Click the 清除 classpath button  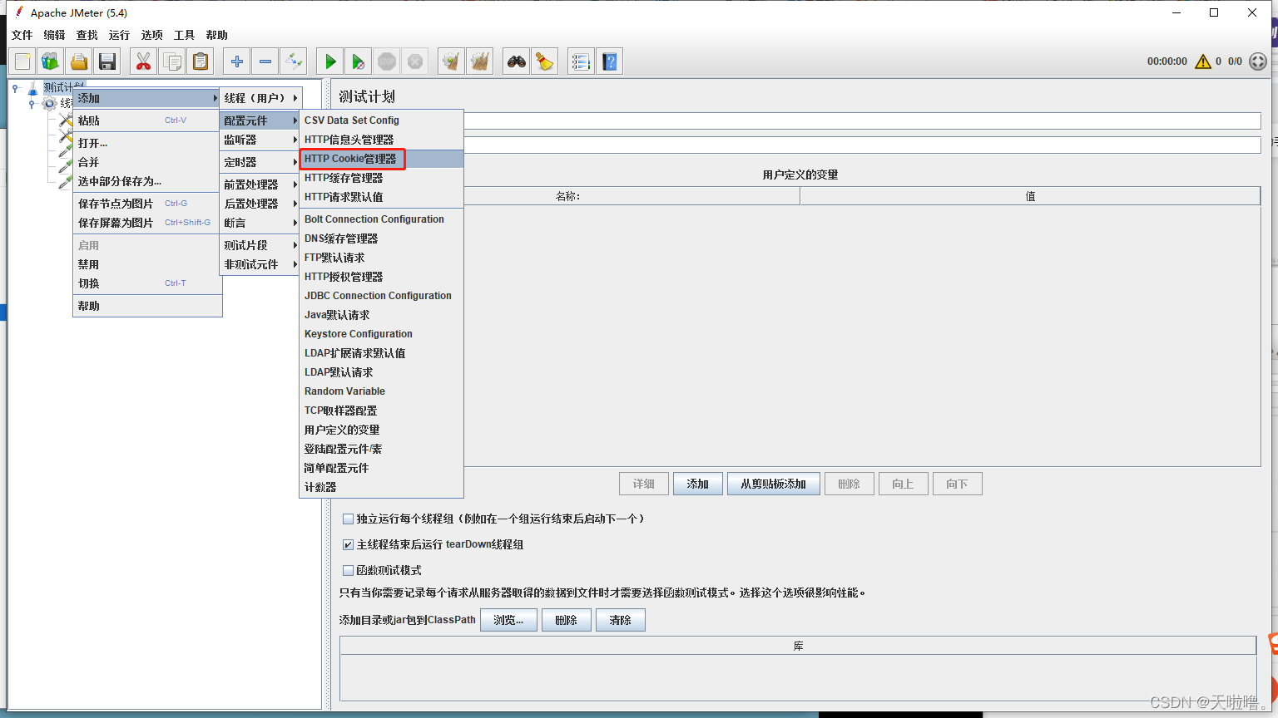pos(621,620)
